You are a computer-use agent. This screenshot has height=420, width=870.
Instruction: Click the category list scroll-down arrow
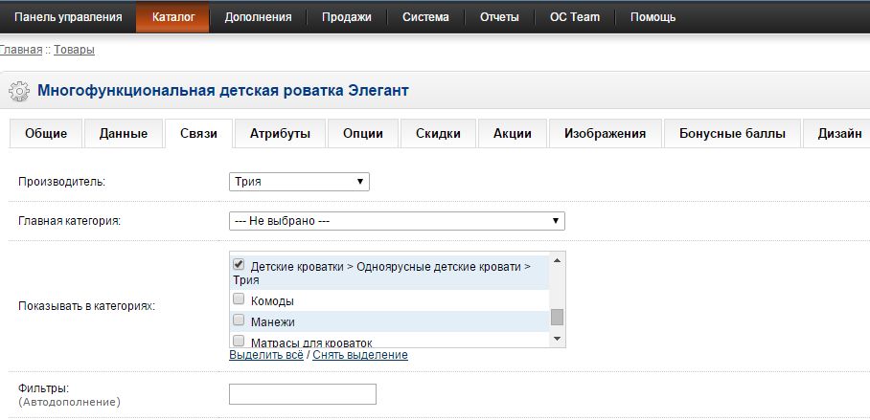tap(557, 339)
